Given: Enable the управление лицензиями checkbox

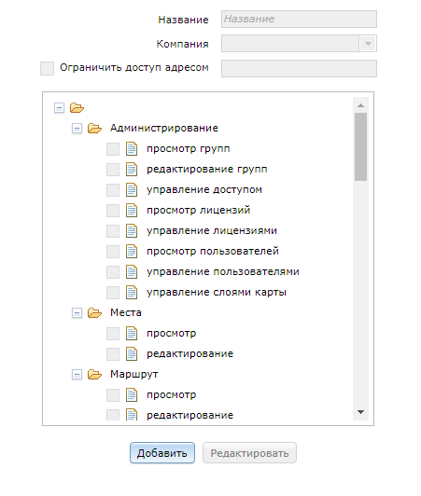Looking at the screenshot, I should [113, 231].
